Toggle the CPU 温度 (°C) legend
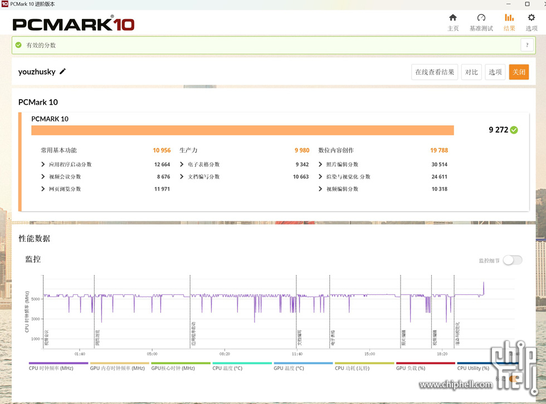The width and height of the screenshot is (546, 404). [242, 367]
